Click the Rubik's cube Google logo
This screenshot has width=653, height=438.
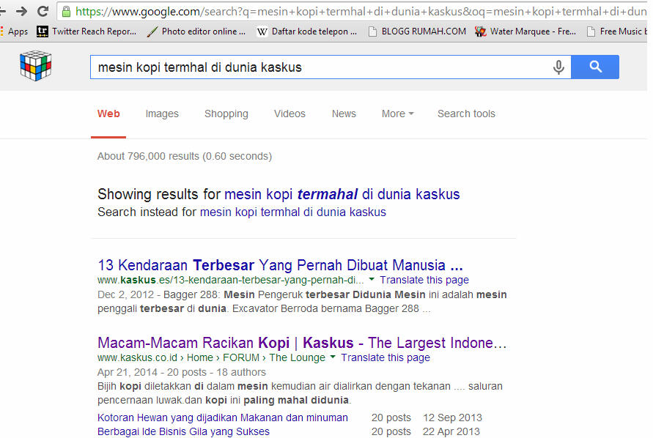point(35,65)
